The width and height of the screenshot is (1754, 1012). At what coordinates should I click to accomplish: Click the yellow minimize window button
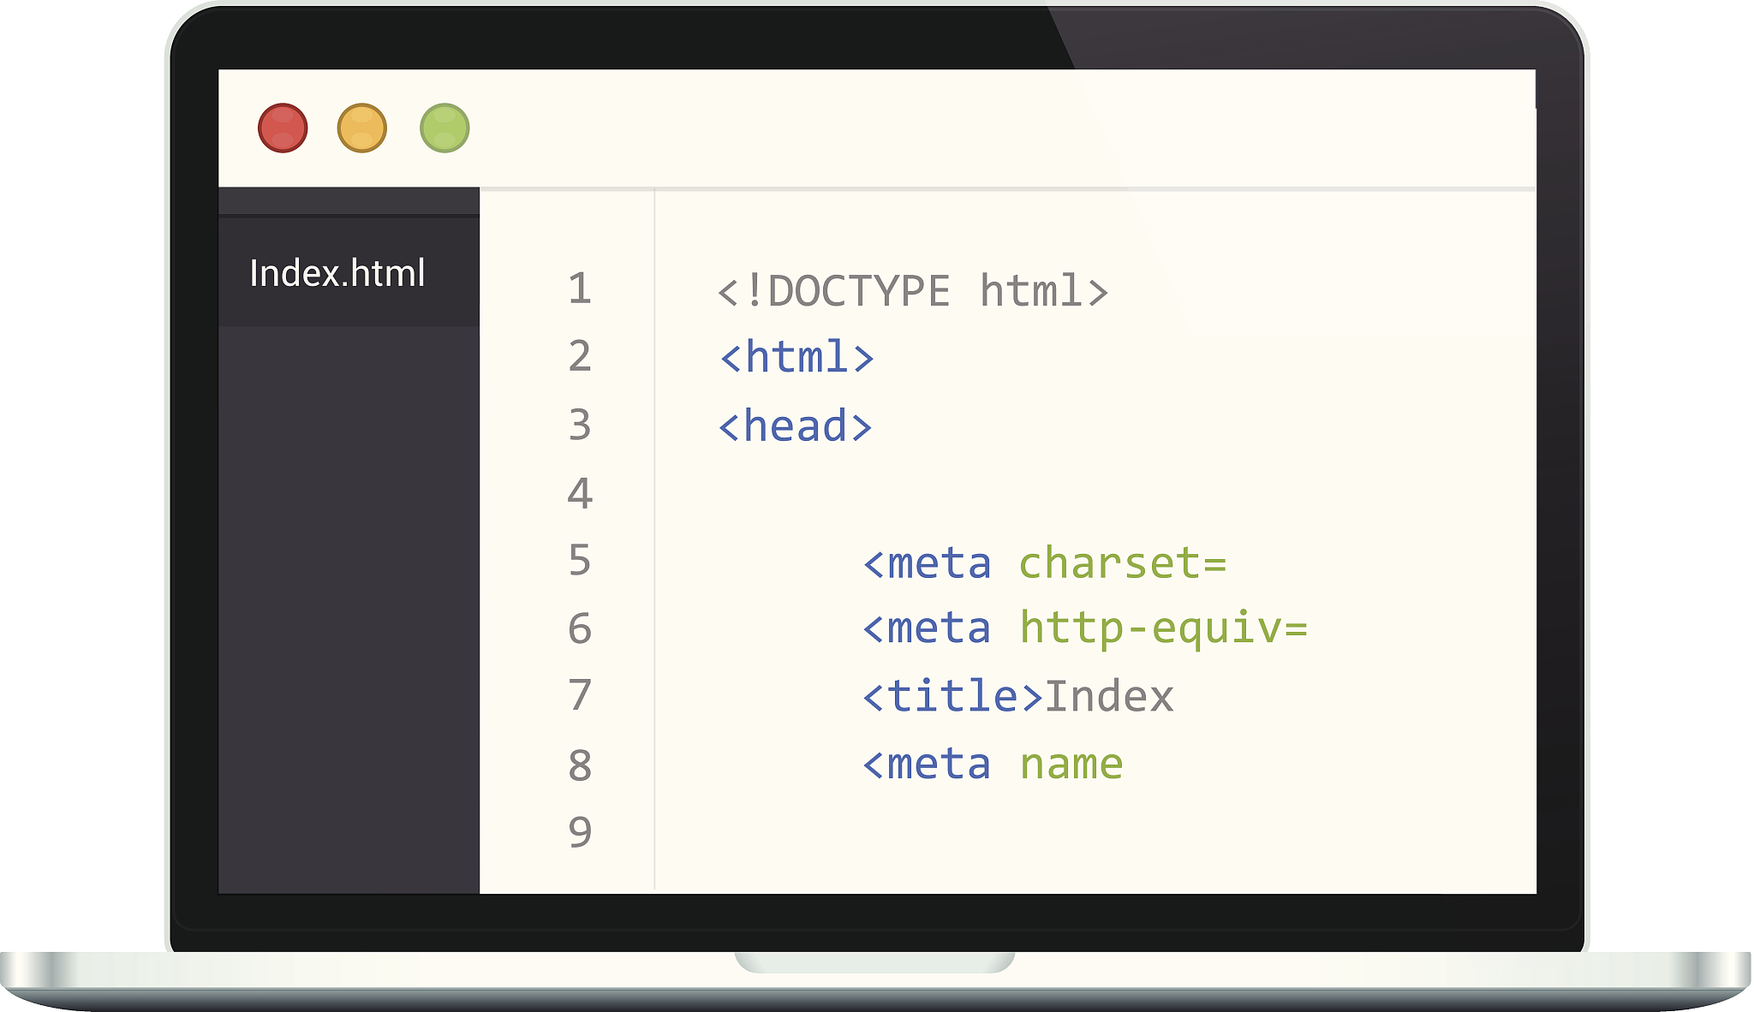[x=362, y=128]
